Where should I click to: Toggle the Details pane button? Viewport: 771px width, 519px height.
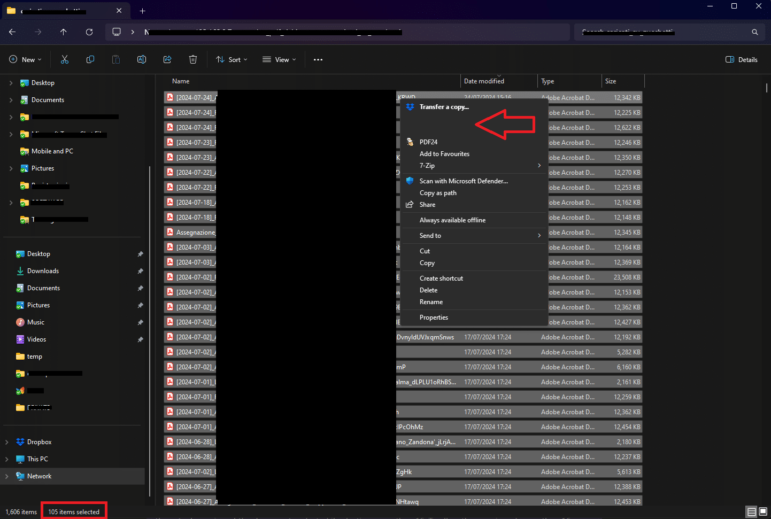point(742,59)
